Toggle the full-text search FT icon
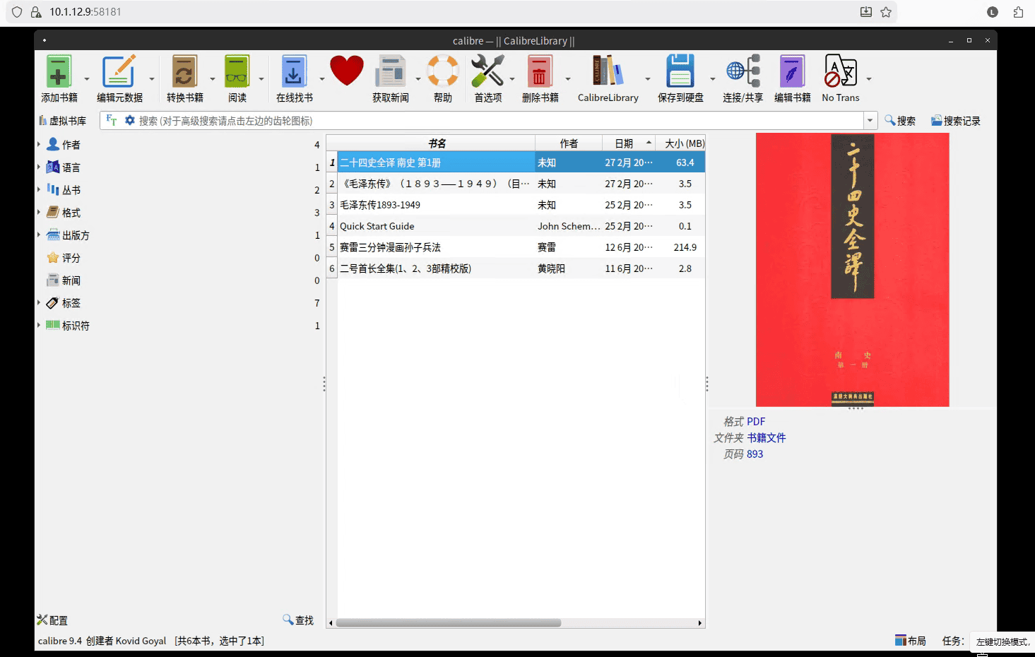This screenshot has width=1035, height=657. pyautogui.click(x=112, y=121)
